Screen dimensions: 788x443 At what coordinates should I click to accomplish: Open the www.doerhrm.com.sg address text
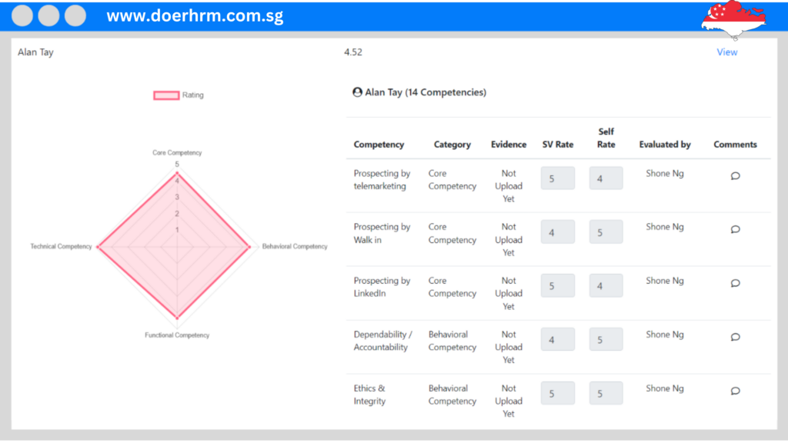(195, 16)
